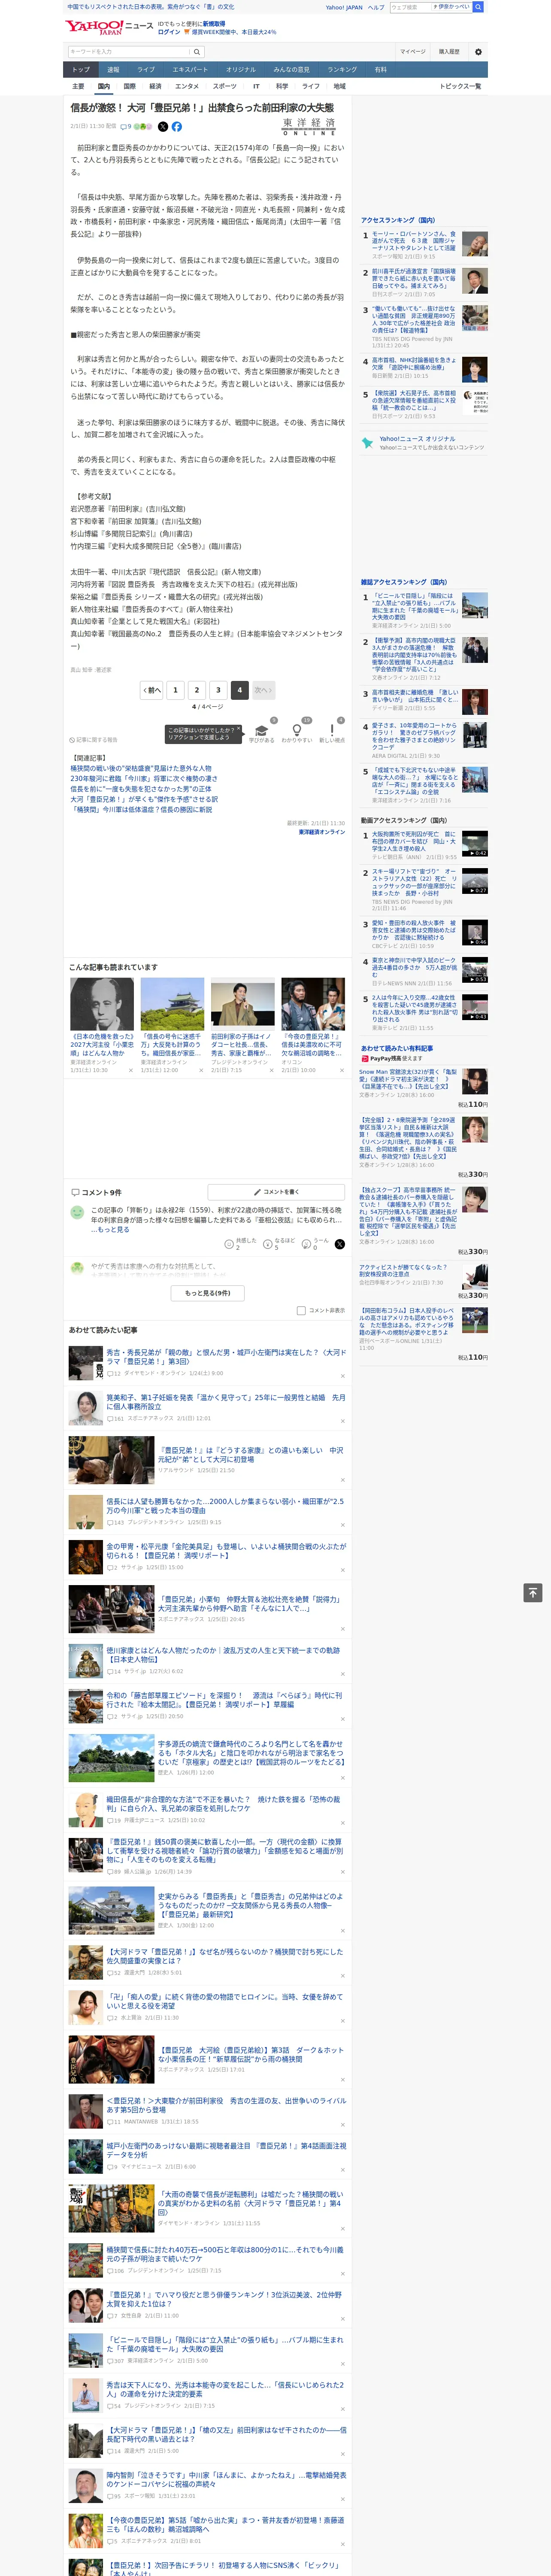Click the article comment count bubble icon
This screenshot has width=551, height=2576.
pyautogui.click(x=123, y=127)
